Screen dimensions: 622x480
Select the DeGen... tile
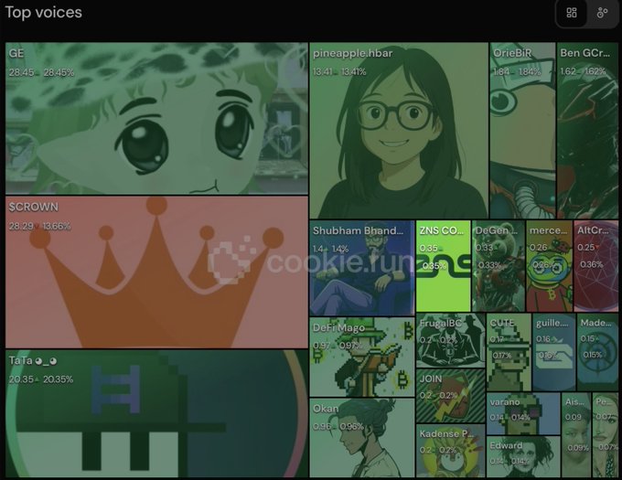point(499,266)
